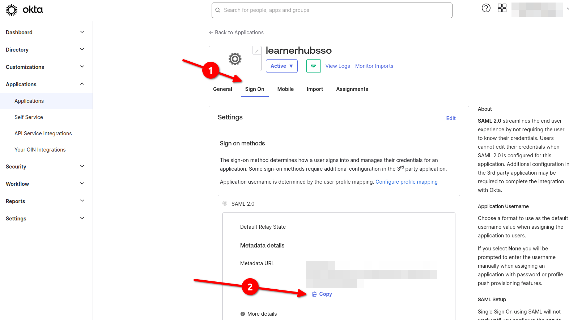This screenshot has height=320, width=569.
Task: Click the Copy clipboard icon
Action: (x=314, y=294)
